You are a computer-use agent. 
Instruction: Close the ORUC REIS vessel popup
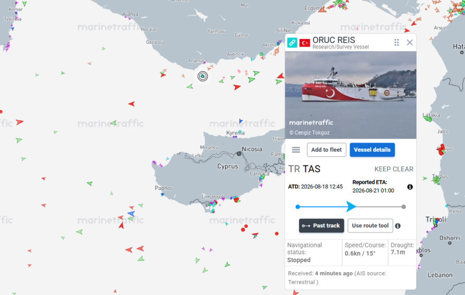tap(410, 42)
